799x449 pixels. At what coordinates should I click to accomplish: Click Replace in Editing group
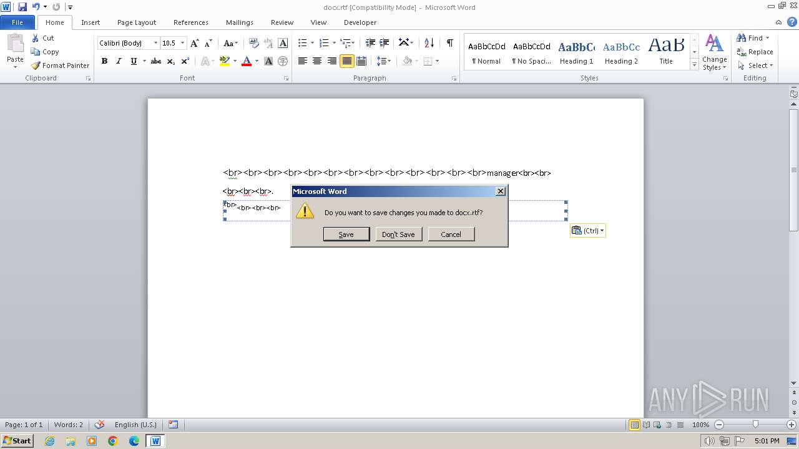click(755, 52)
